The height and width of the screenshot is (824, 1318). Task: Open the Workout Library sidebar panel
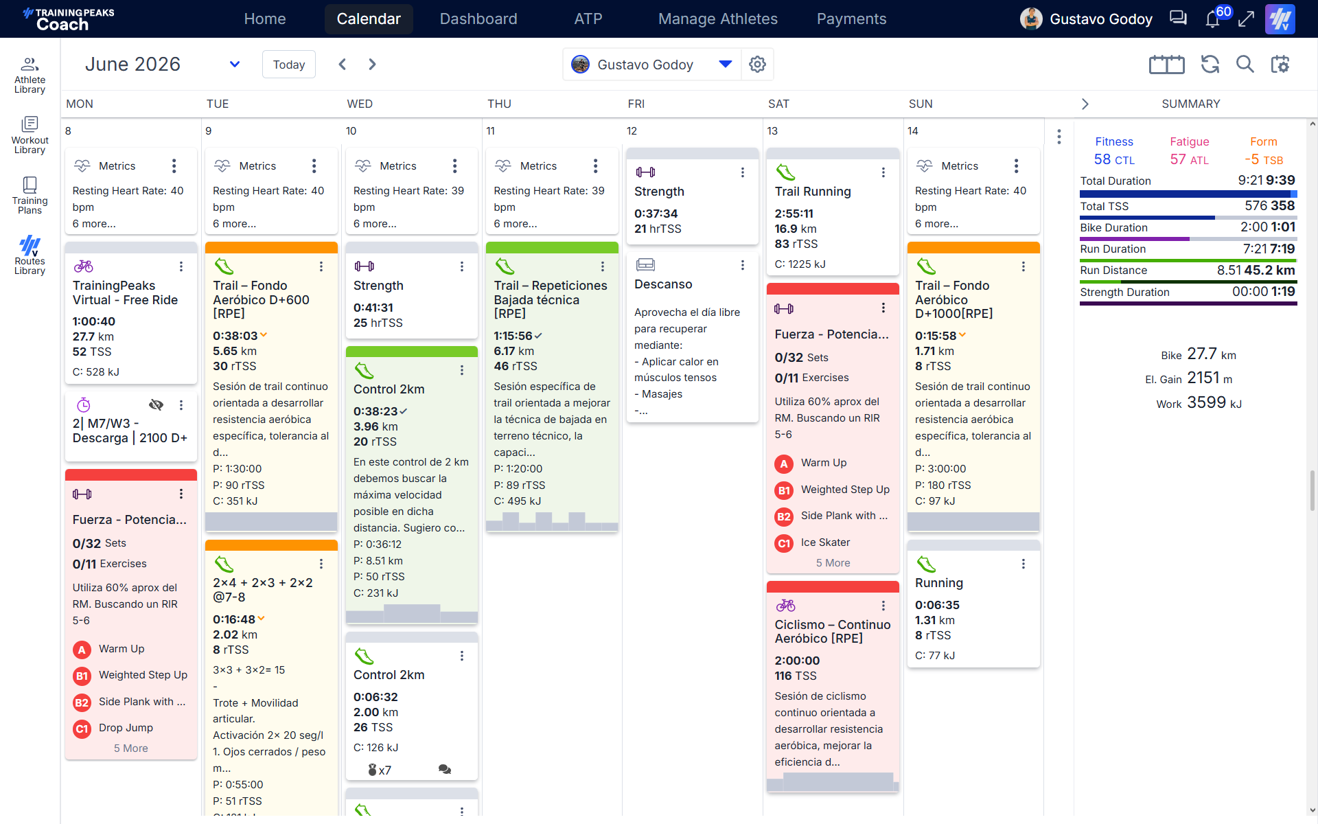30,135
